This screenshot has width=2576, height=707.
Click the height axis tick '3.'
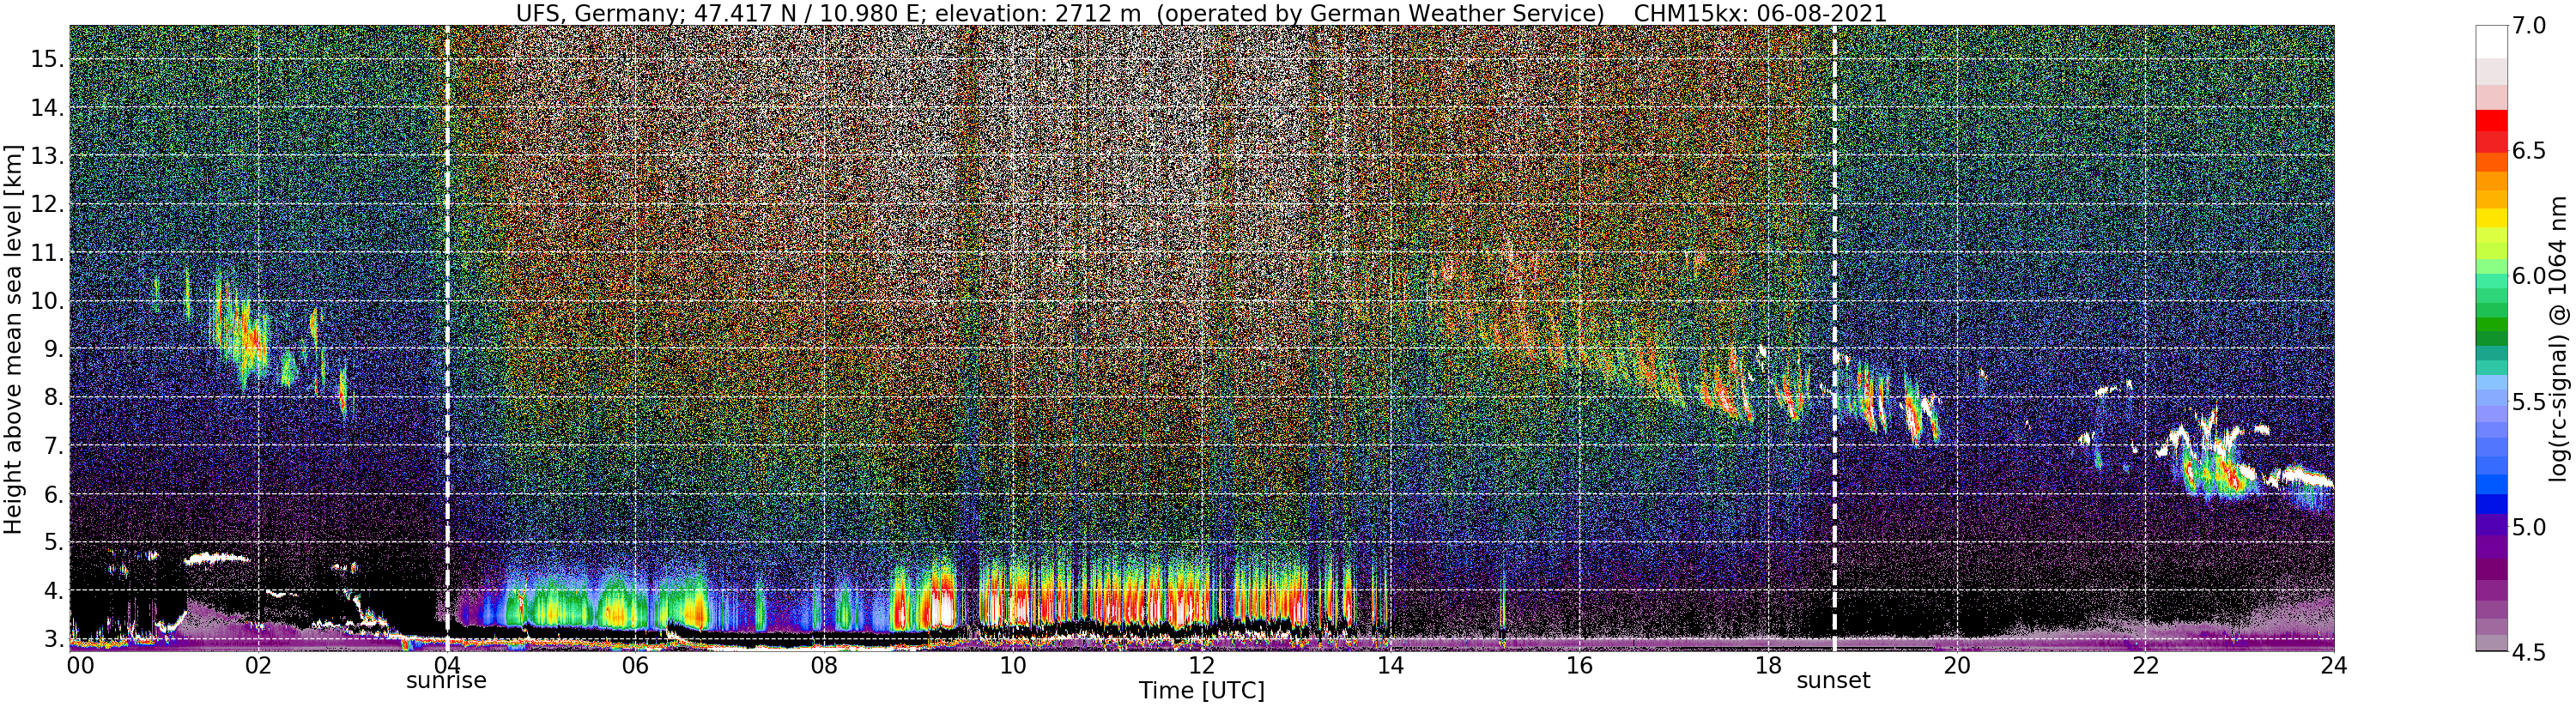pos(54,639)
